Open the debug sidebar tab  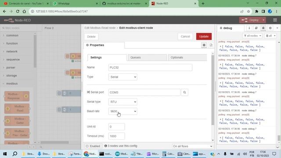coord(231,28)
